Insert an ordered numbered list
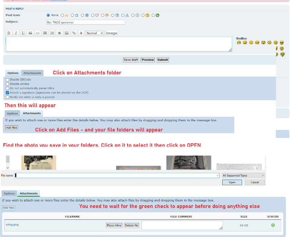This screenshot has height=237, width=291. pyautogui.click(x=52, y=33)
